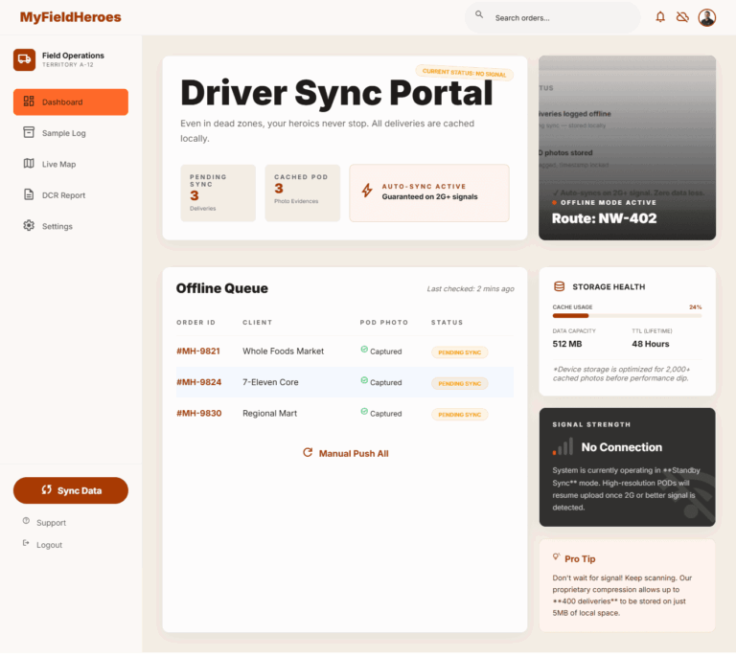Select the Regional Mart client cell
Image resolution: width=736 pixels, height=657 pixels.
(x=269, y=413)
